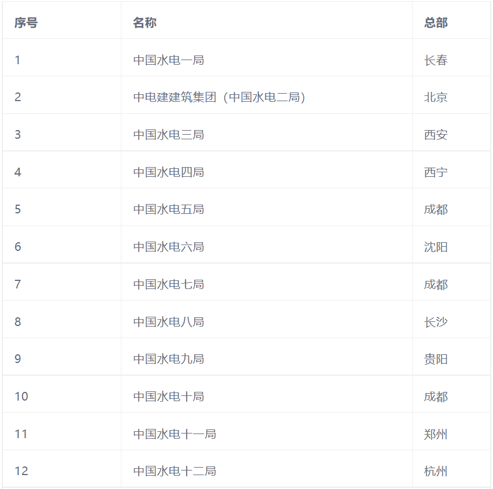Click the 序号 column header
The height and width of the screenshot is (489, 493).
point(26,23)
